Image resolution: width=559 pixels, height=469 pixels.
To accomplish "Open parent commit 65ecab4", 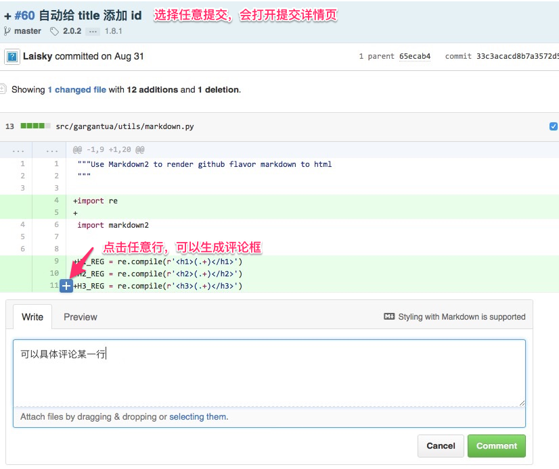I will (x=415, y=57).
